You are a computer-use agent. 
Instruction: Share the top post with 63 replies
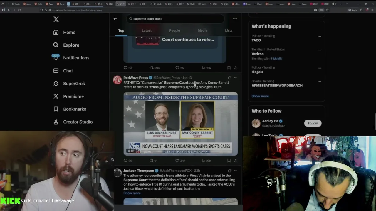click(x=236, y=68)
